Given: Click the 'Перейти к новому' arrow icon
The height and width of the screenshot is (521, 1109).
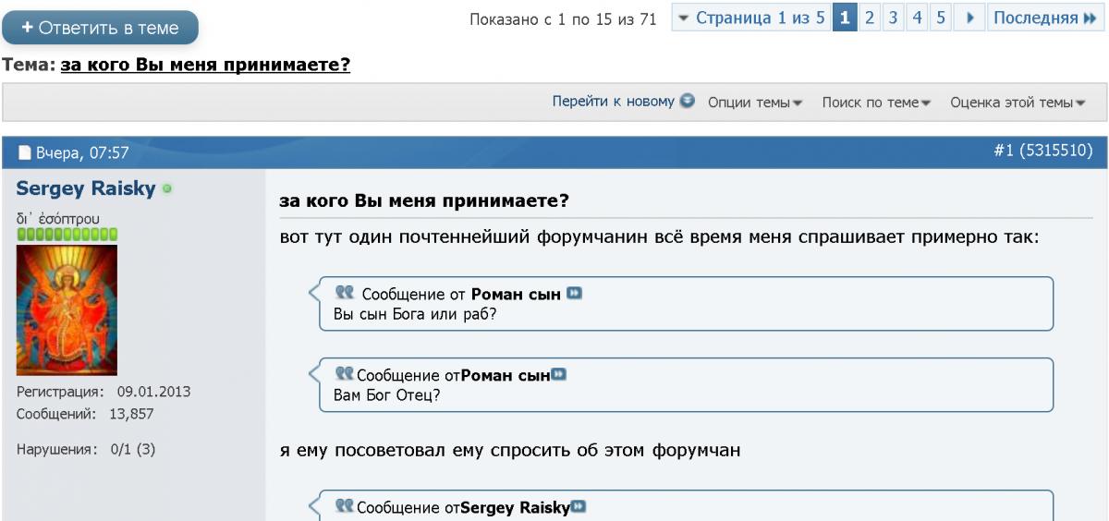Looking at the screenshot, I should 687,101.
